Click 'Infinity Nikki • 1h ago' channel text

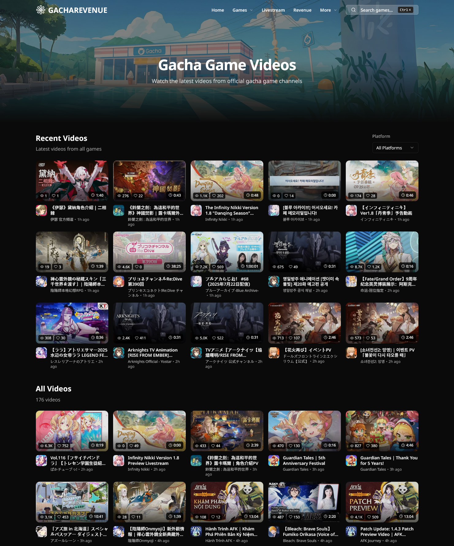click(224, 220)
